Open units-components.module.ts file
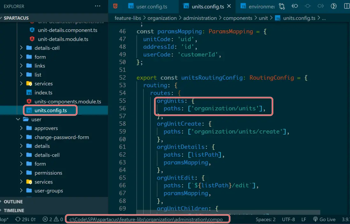Screen dimensions: 350x224 point(68,102)
